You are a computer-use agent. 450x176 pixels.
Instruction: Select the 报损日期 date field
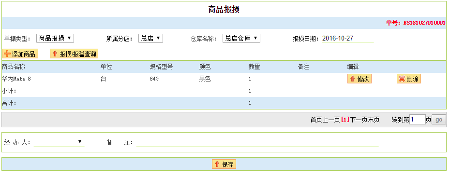click(x=347, y=39)
